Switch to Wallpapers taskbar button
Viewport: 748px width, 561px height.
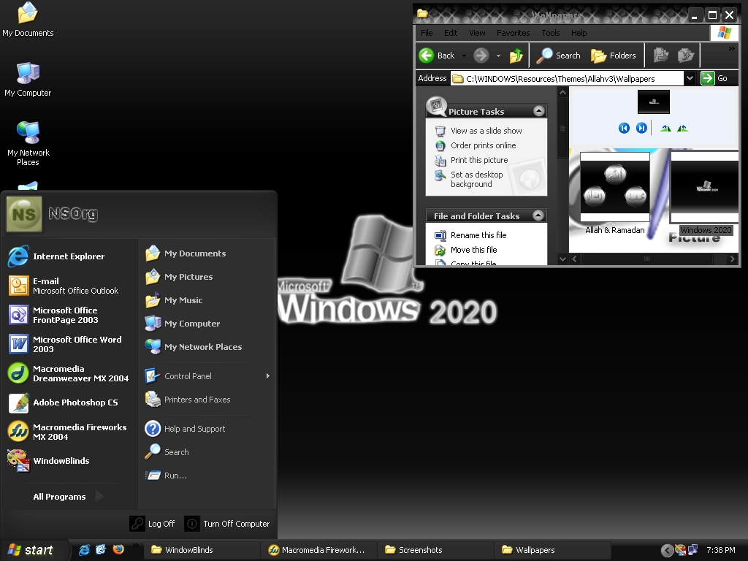pos(552,550)
